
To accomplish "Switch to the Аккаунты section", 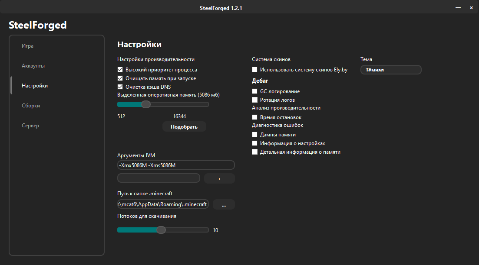I will point(33,66).
